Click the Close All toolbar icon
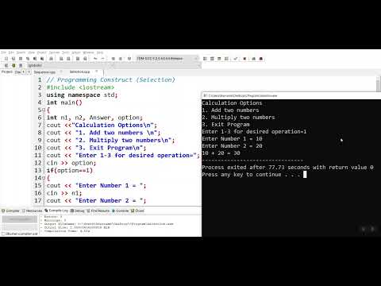 tap(42, 59)
